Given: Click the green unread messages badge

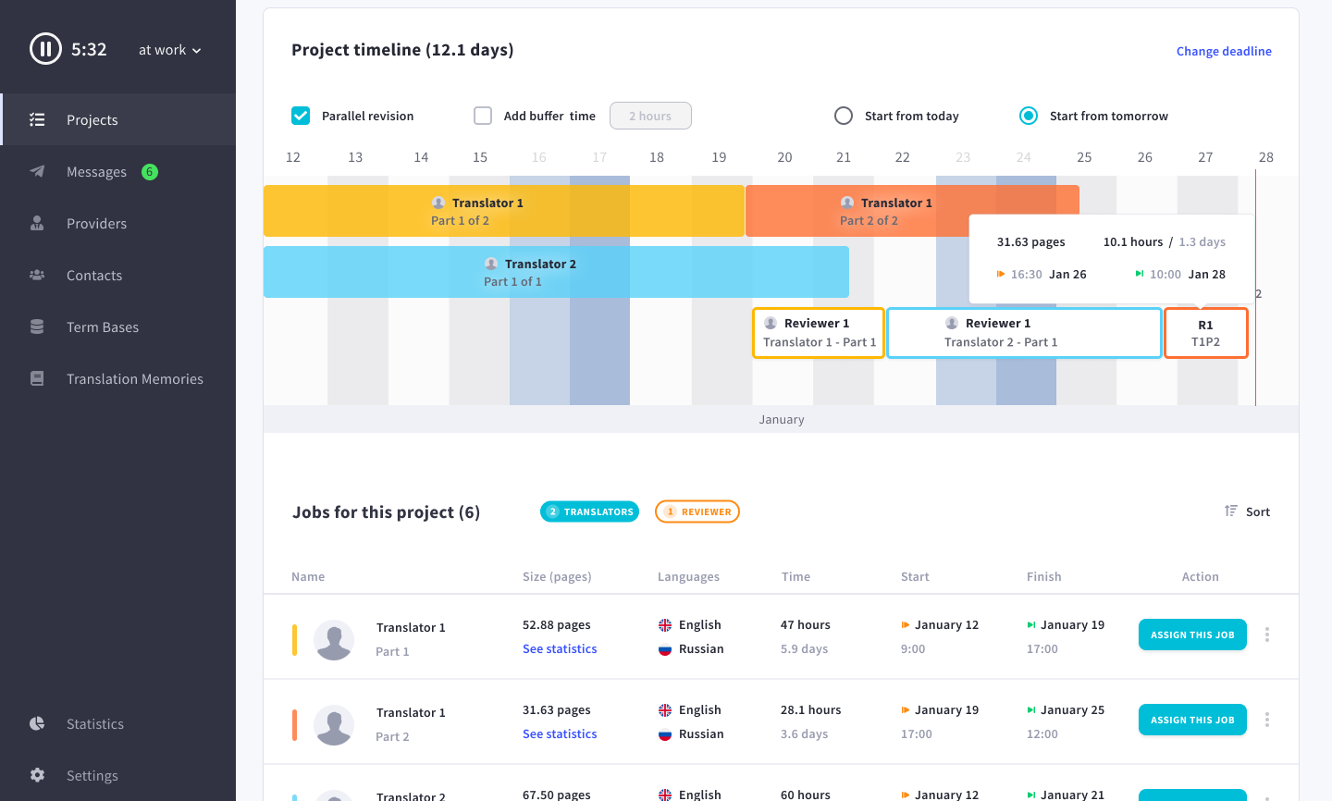Looking at the screenshot, I should click(150, 171).
